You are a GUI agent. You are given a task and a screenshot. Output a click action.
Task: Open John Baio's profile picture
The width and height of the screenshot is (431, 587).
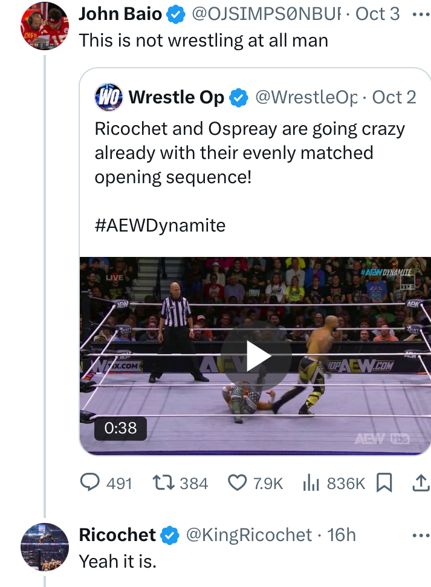point(45,25)
